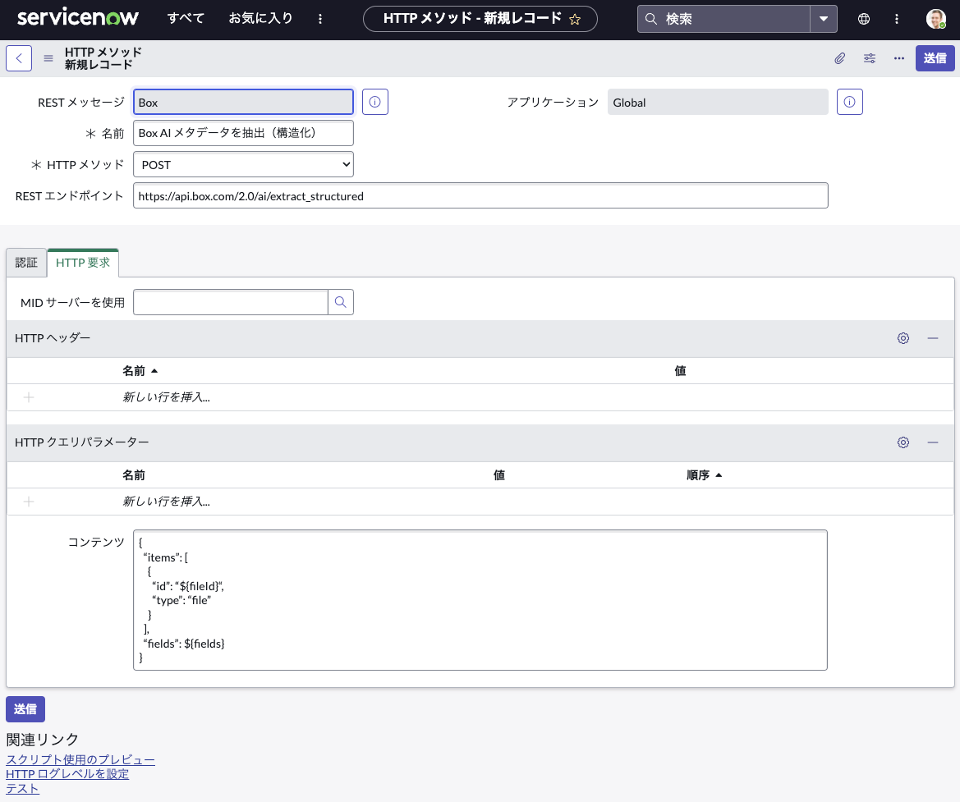This screenshot has height=802, width=960.
Task: Submit the record with the 送信 button
Action: [x=935, y=58]
